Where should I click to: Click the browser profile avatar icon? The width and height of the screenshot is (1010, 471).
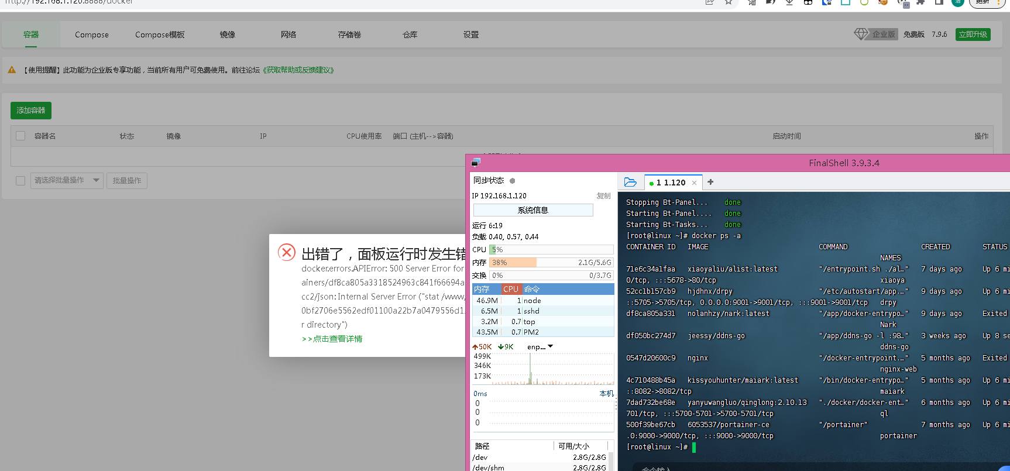pyautogui.click(x=958, y=2)
